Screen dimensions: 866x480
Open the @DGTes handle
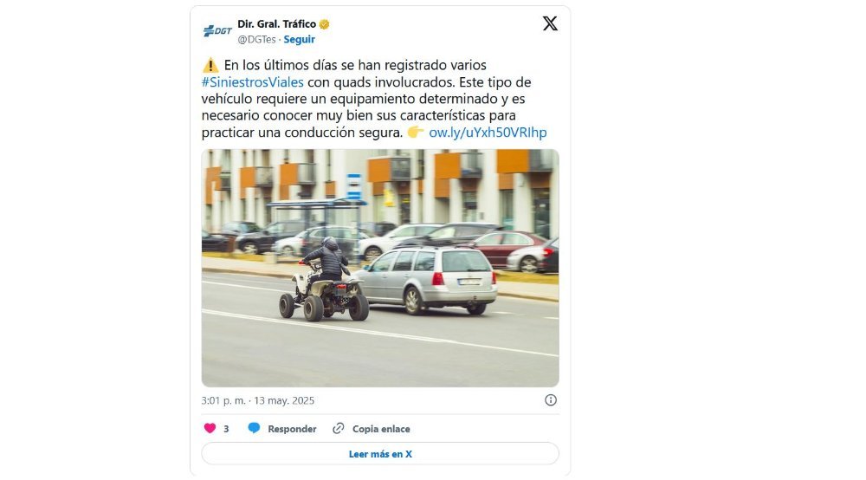point(256,39)
